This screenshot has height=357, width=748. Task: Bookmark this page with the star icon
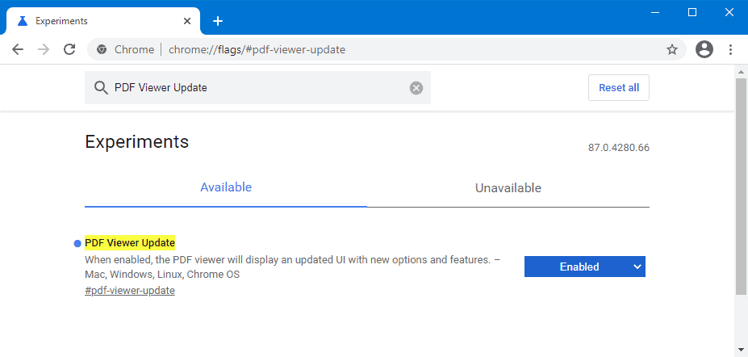(671, 49)
